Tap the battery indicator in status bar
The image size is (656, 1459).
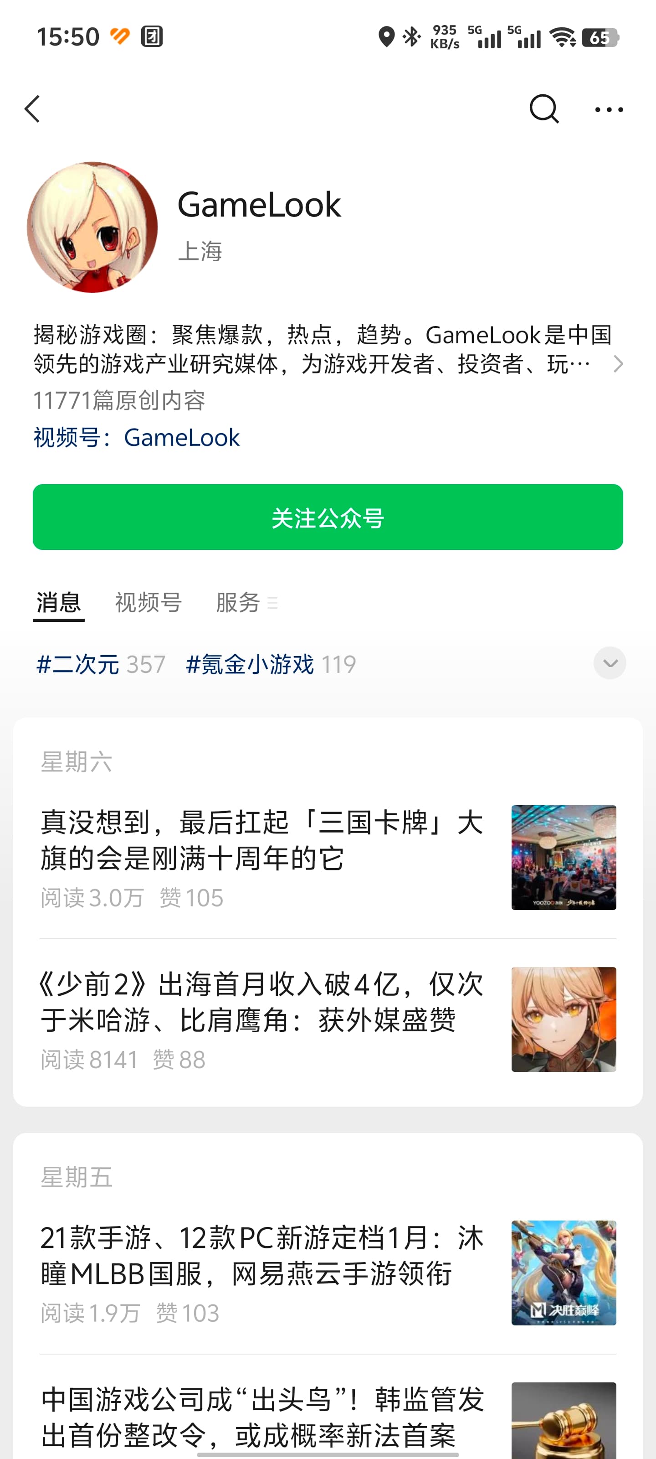coord(600,37)
